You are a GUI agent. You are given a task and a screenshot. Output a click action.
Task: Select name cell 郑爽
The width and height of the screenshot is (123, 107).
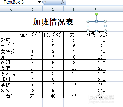11,40
